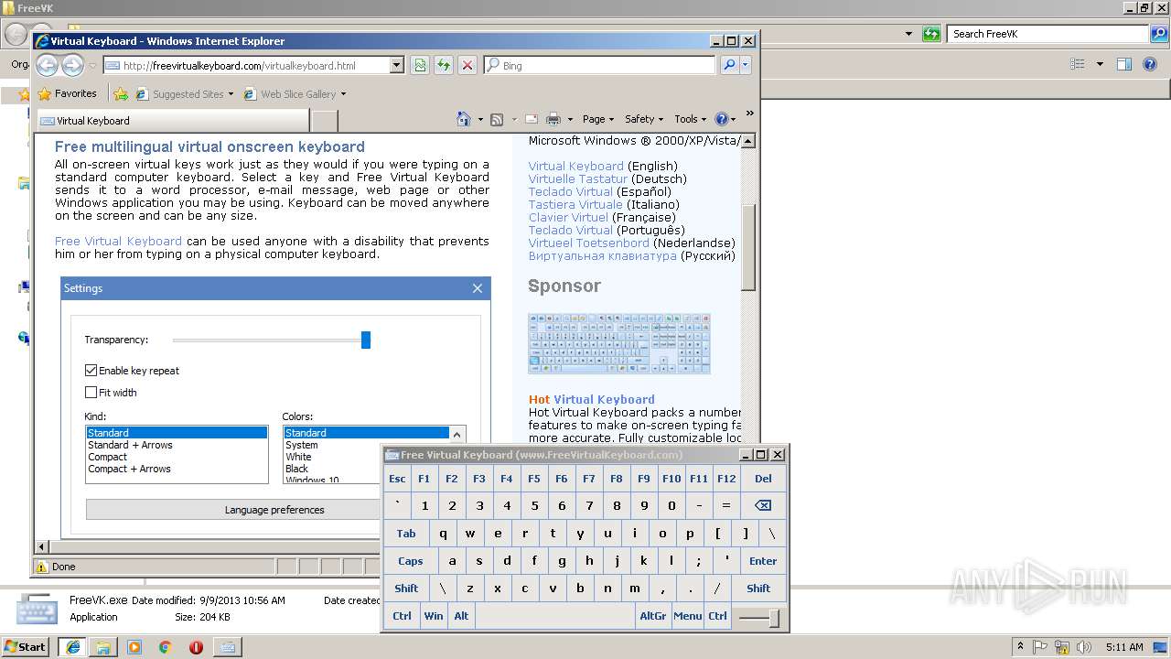
Task: Expand search provider dropdown arrow
Action: click(746, 65)
